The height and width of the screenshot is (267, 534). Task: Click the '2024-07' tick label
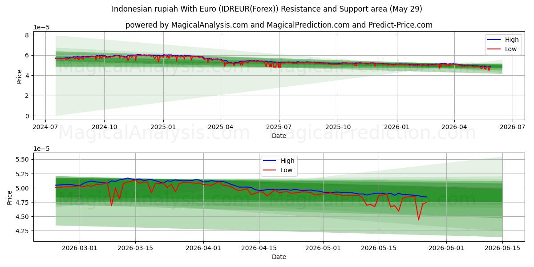(45, 127)
